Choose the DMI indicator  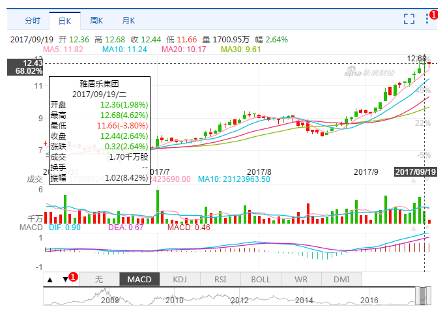pyautogui.click(x=341, y=279)
